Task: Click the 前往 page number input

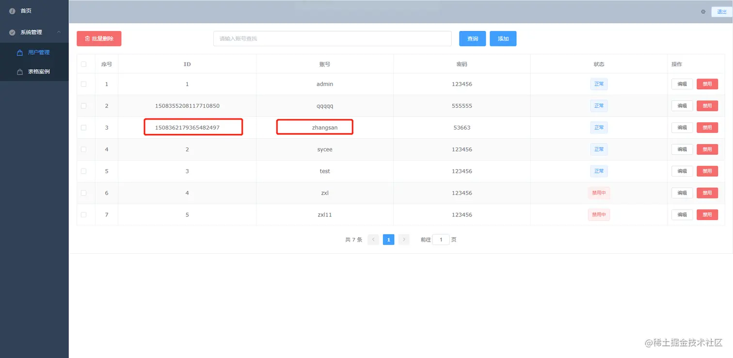Action: point(441,240)
